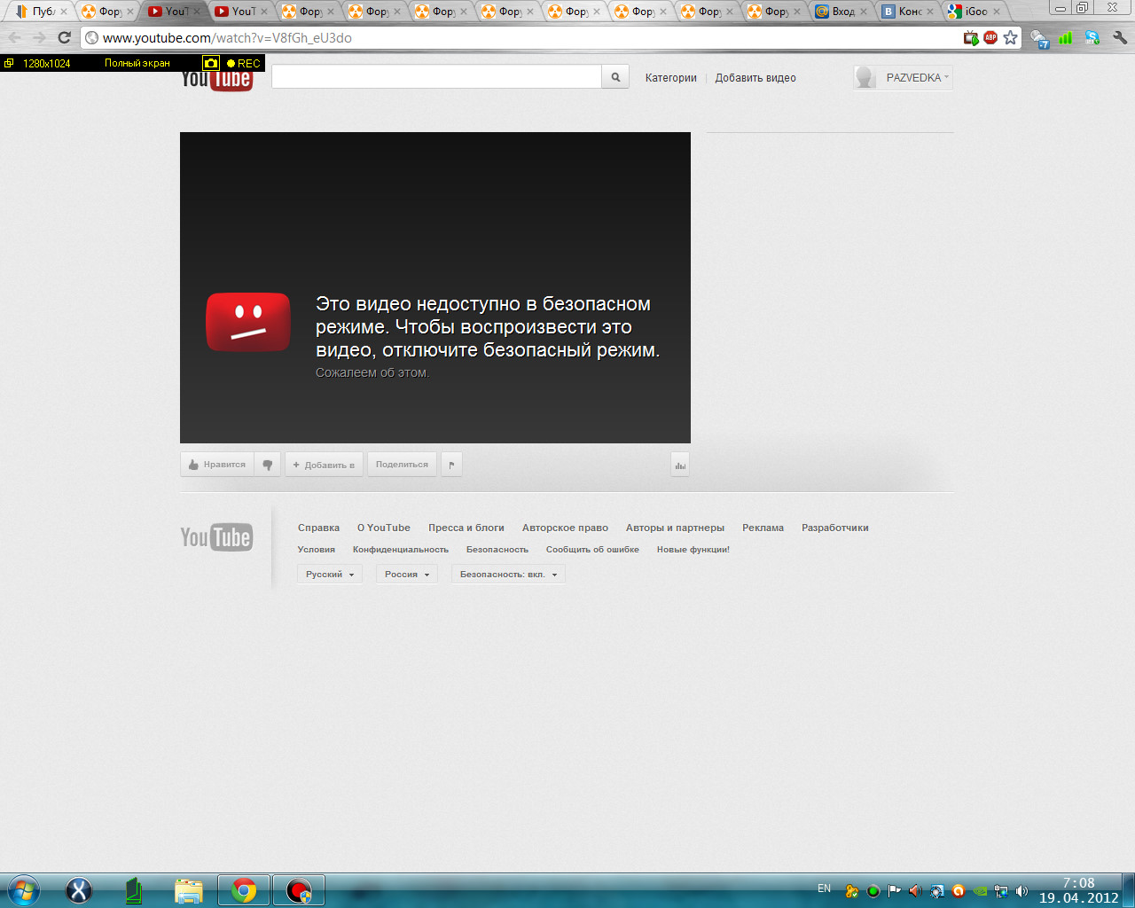Open the Windows Start orb

(x=23, y=890)
